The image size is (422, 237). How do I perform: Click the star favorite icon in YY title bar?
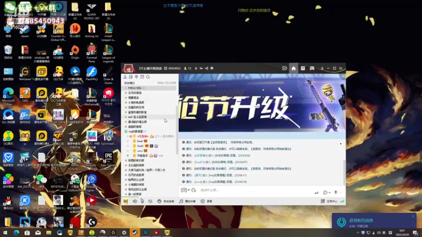(x=196, y=68)
